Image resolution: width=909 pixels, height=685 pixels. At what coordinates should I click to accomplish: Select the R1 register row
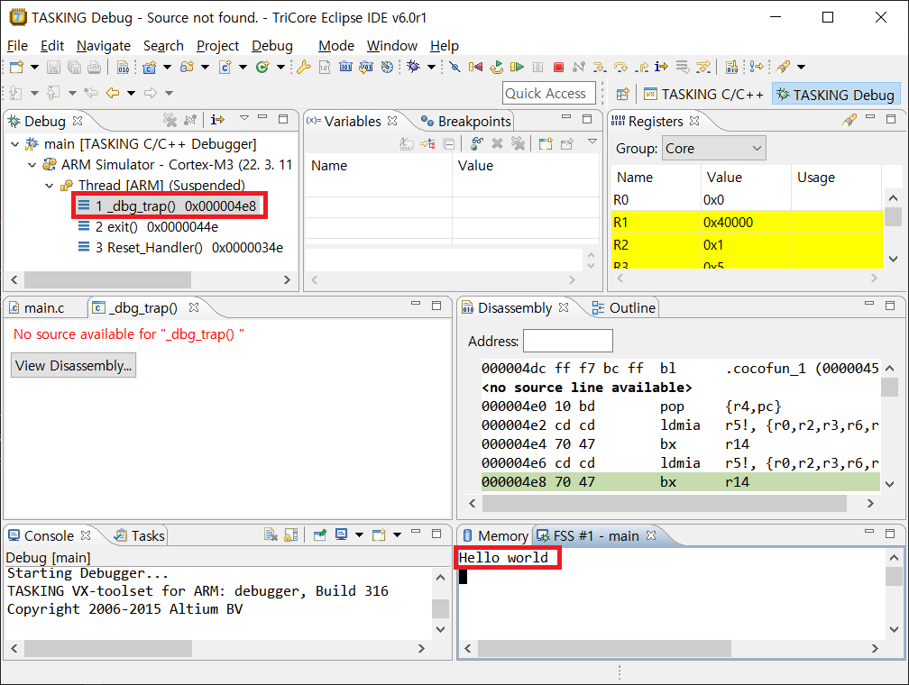click(747, 222)
